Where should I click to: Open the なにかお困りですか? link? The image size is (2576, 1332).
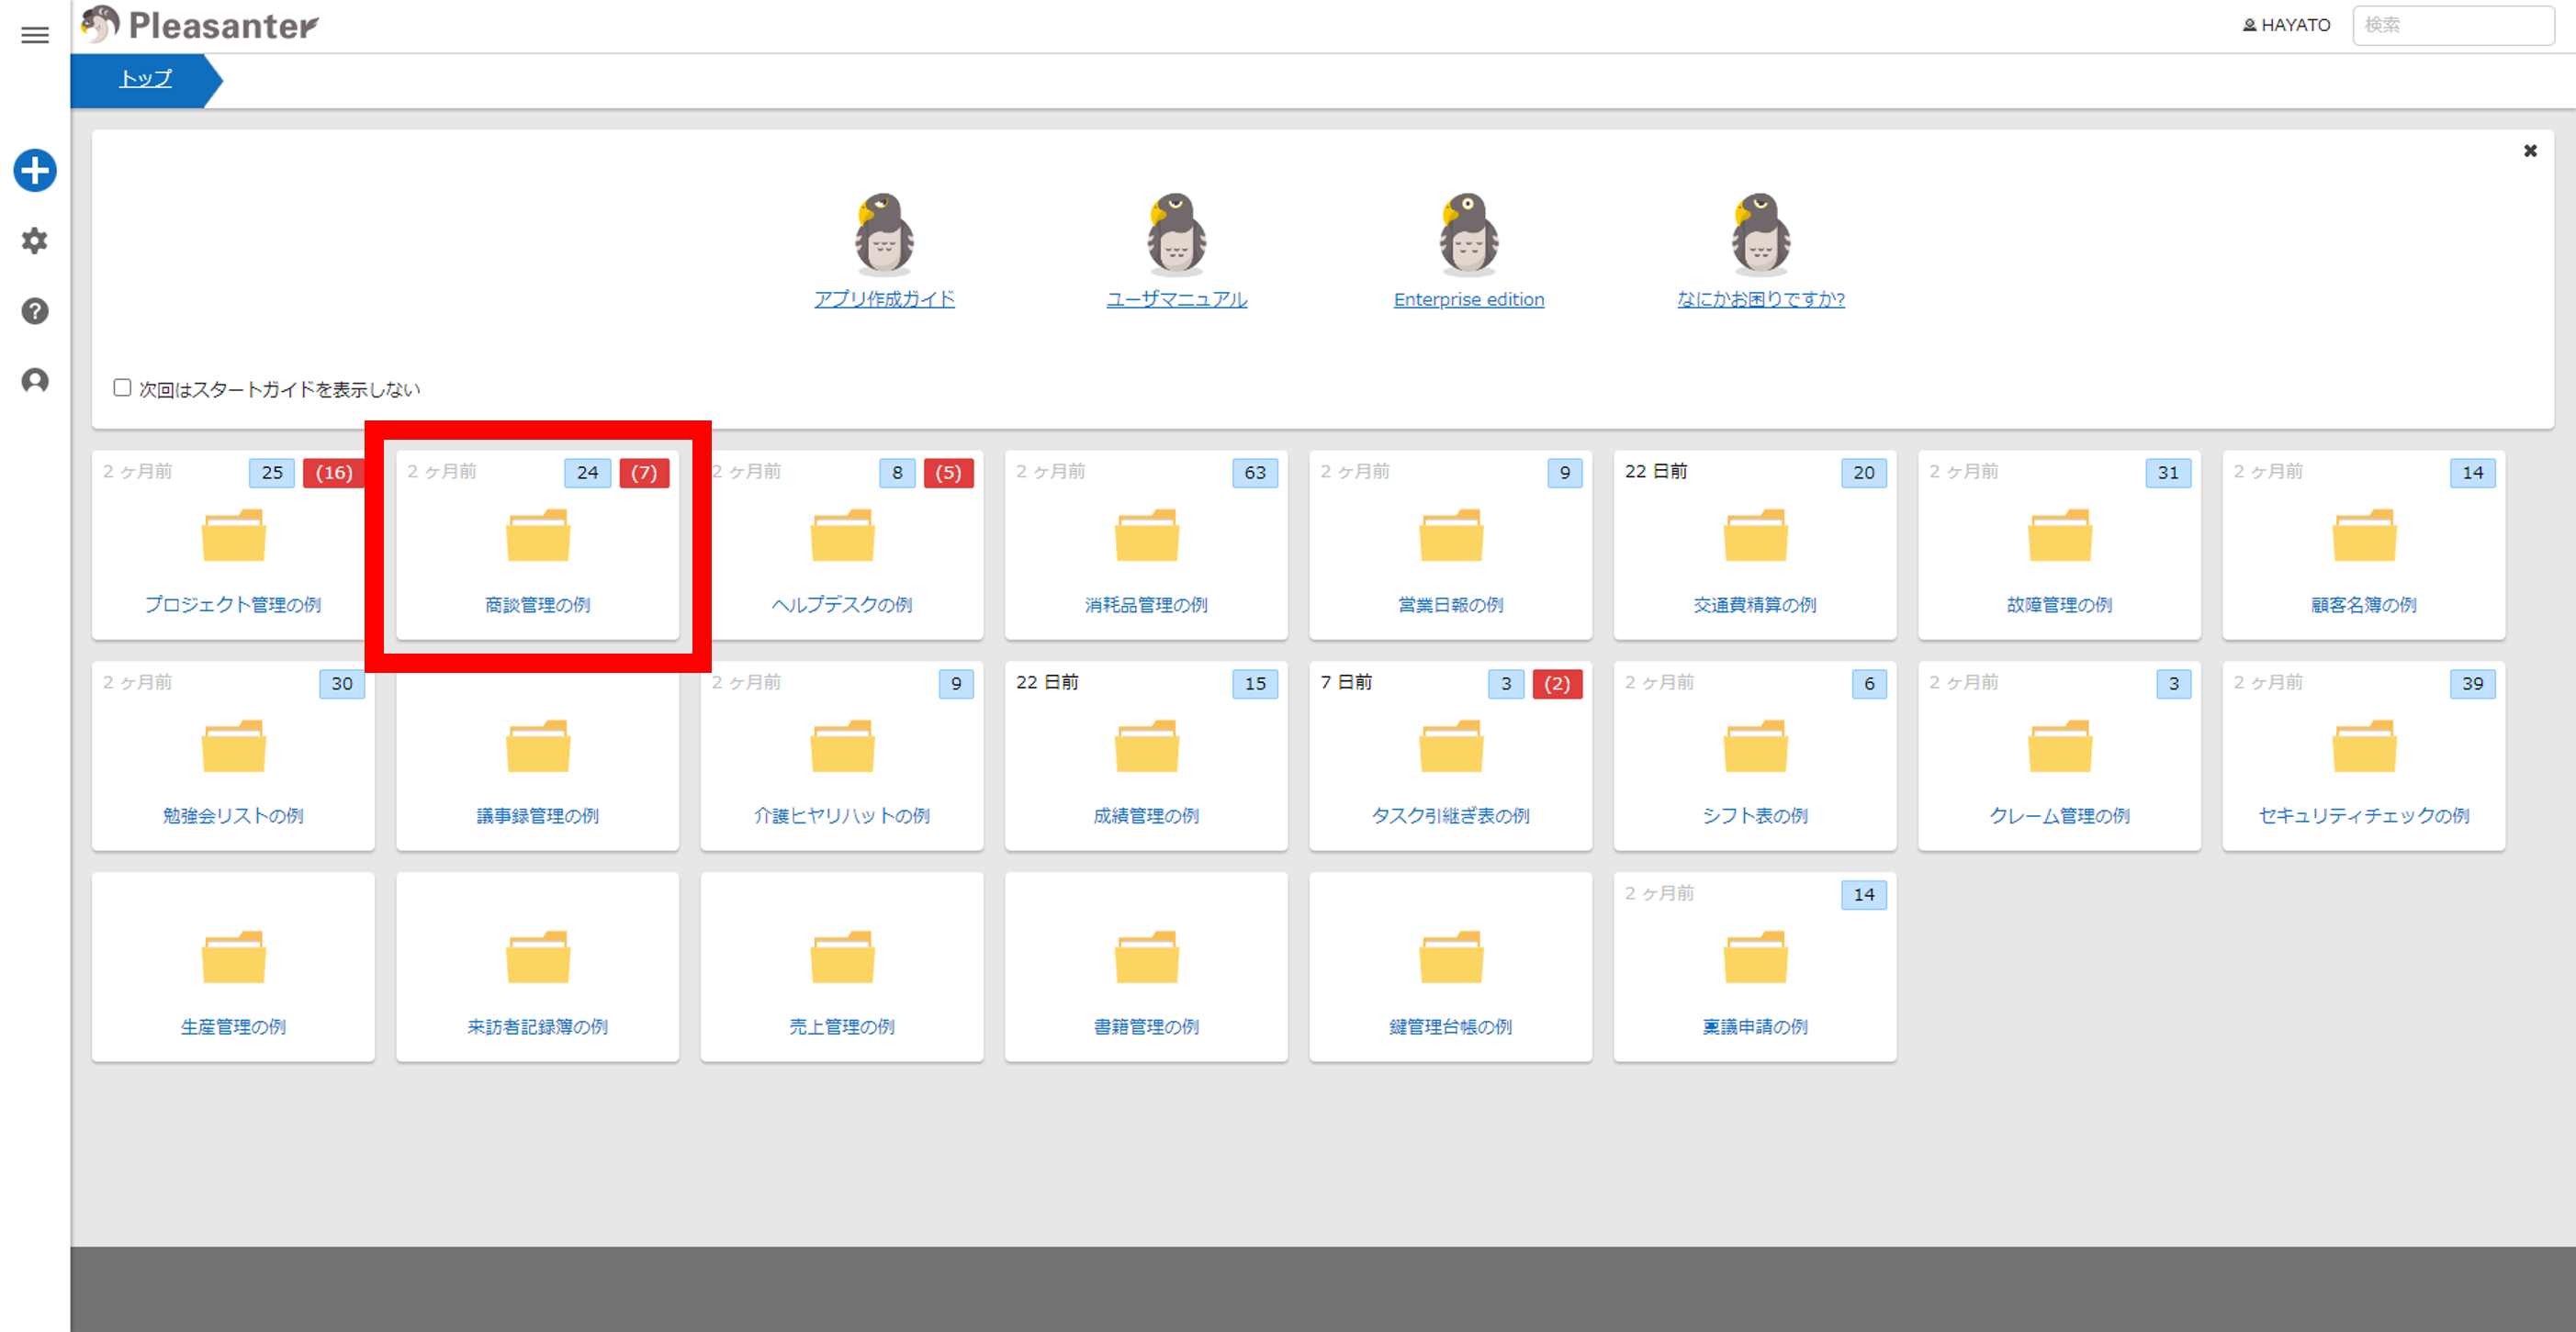point(1760,298)
